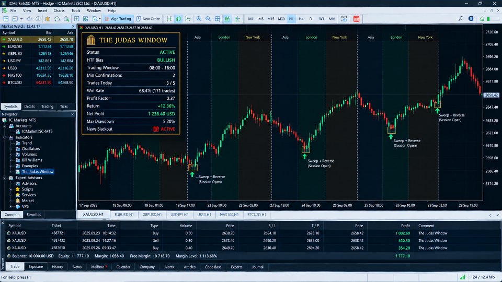Select the candlestick chart type icon
The height and width of the screenshot is (282, 502).
point(178,19)
